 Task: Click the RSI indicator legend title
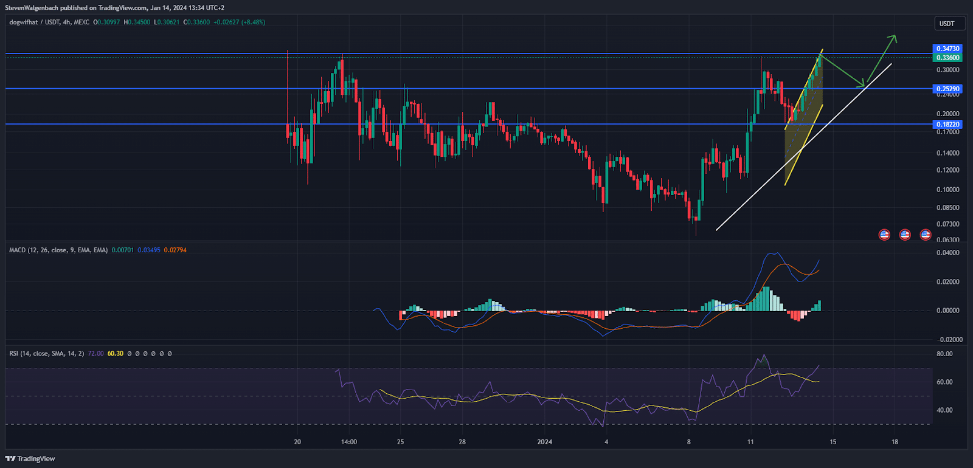[x=46, y=354]
